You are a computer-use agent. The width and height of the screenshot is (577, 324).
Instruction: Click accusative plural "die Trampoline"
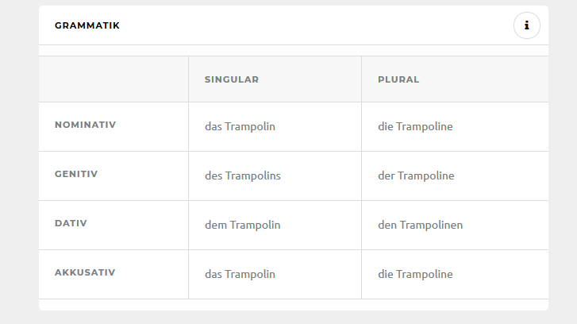point(415,274)
